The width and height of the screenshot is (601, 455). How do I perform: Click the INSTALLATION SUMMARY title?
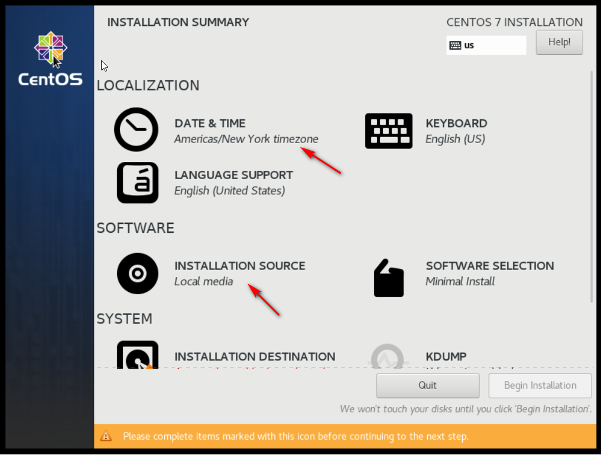178,22
